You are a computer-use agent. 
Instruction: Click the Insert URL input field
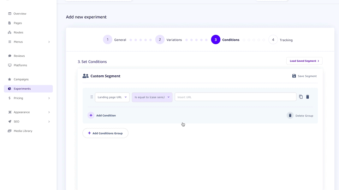236,97
